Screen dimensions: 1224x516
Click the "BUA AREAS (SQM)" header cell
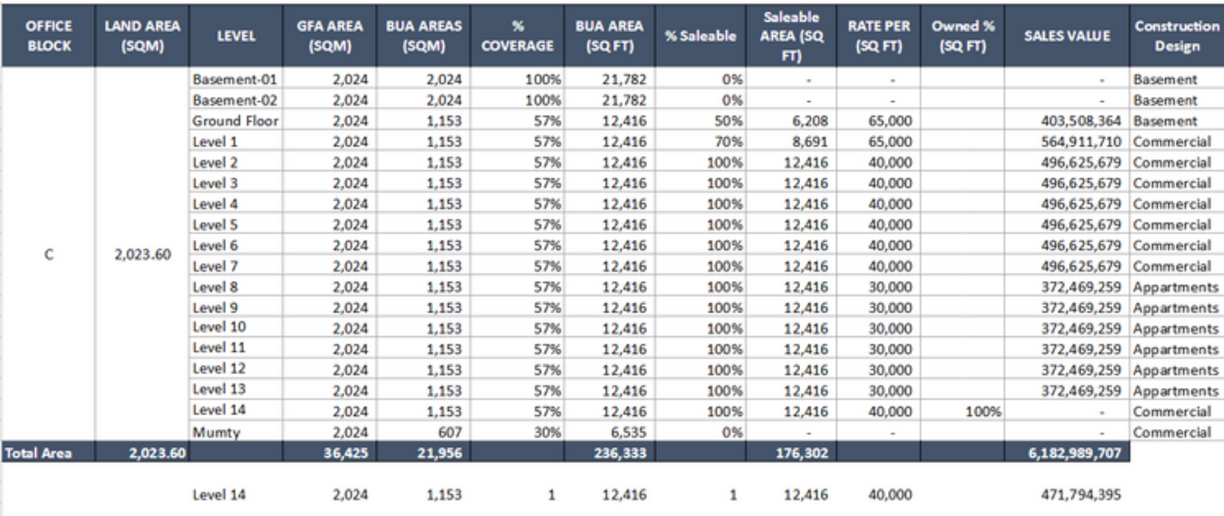click(423, 36)
